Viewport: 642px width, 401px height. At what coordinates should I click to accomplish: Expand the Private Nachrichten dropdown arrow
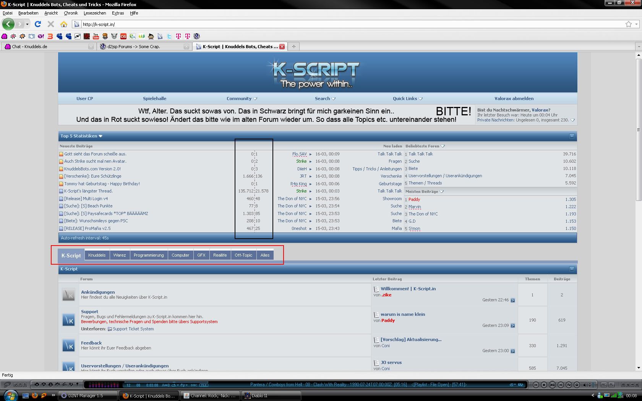(572, 120)
